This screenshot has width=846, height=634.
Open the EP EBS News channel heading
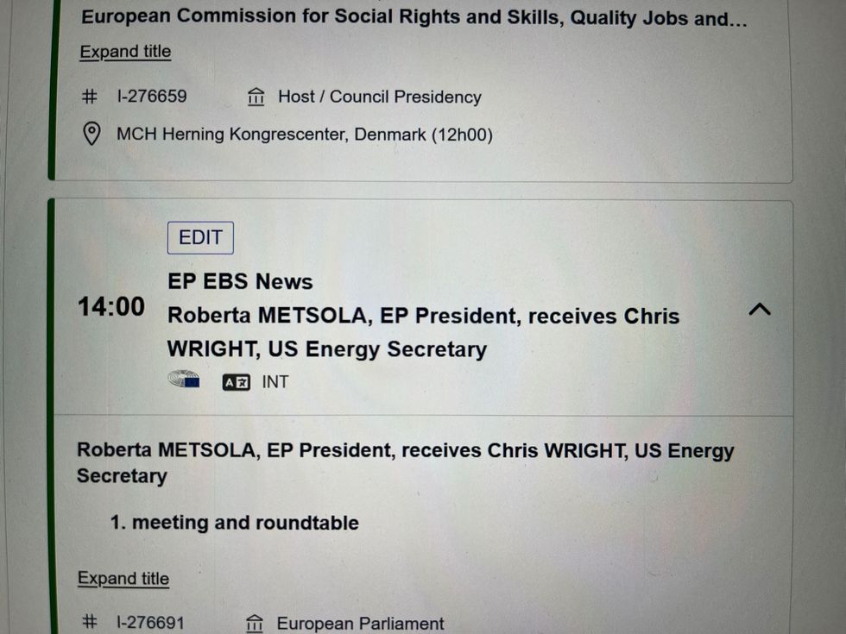(240, 281)
